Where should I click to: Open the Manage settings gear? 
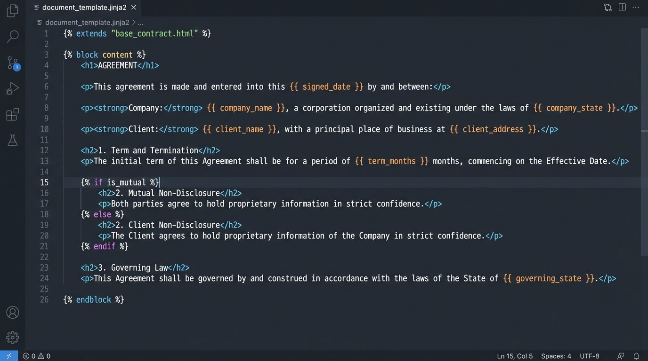point(12,337)
